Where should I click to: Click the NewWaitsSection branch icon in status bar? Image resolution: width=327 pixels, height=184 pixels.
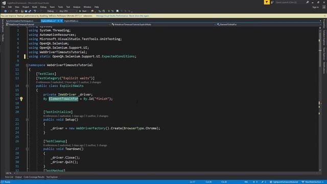coord(303,182)
